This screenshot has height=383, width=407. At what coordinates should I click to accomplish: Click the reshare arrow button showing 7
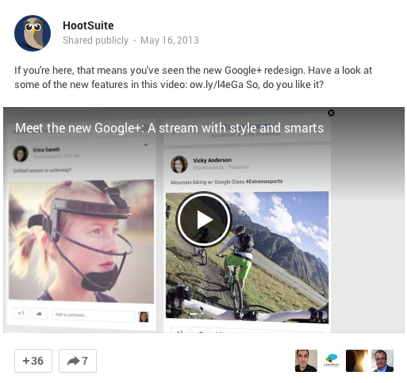click(78, 361)
